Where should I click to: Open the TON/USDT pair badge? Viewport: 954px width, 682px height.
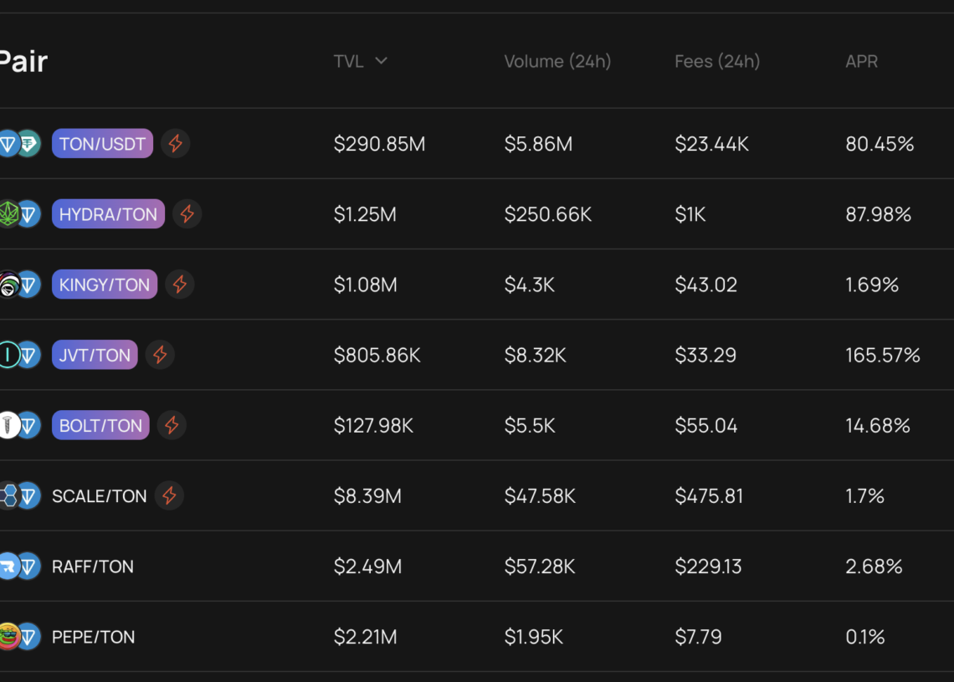pos(102,143)
